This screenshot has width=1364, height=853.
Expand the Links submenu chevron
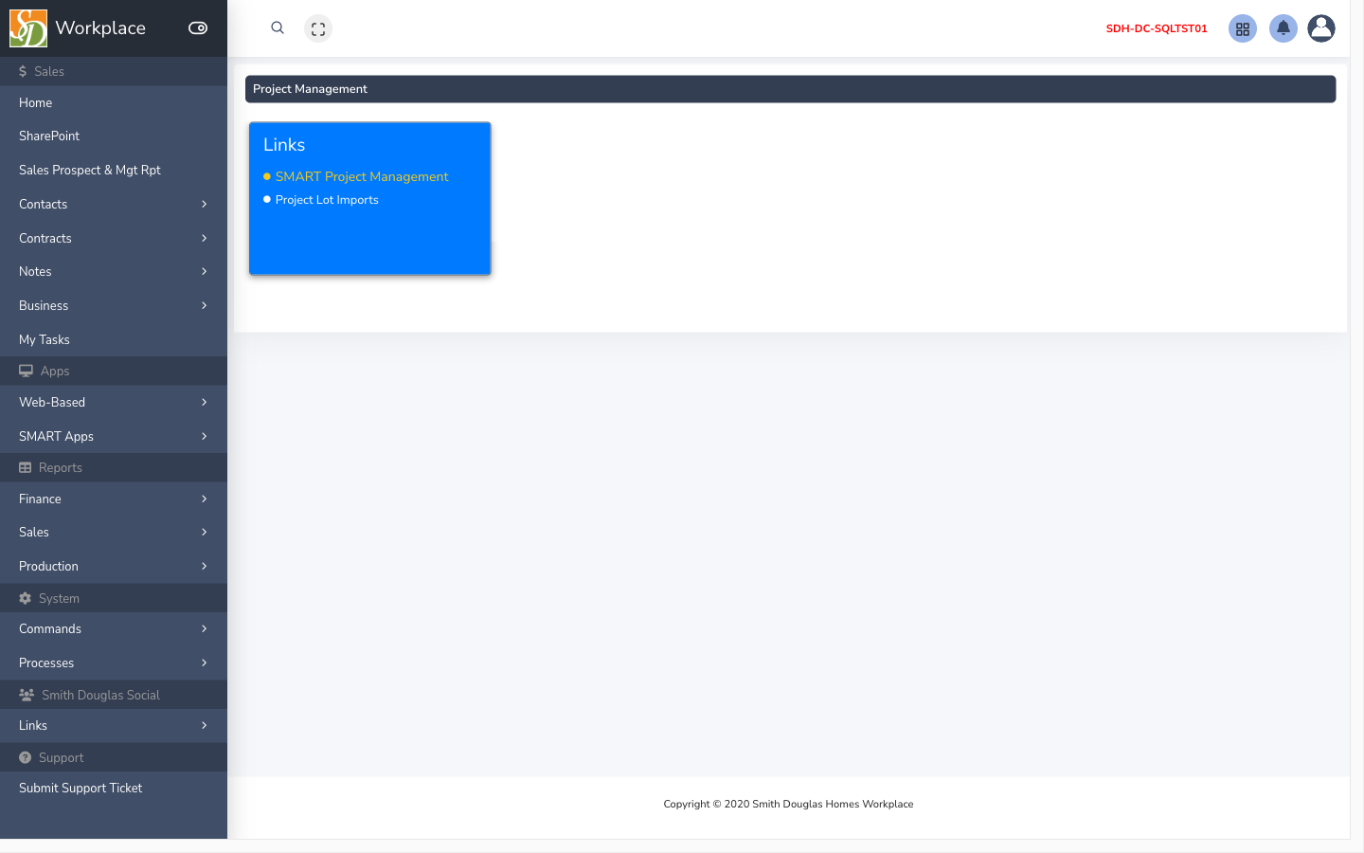tap(204, 725)
